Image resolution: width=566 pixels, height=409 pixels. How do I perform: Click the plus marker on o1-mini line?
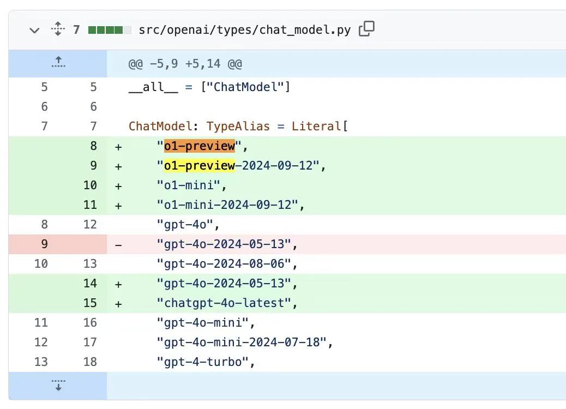tap(118, 185)
